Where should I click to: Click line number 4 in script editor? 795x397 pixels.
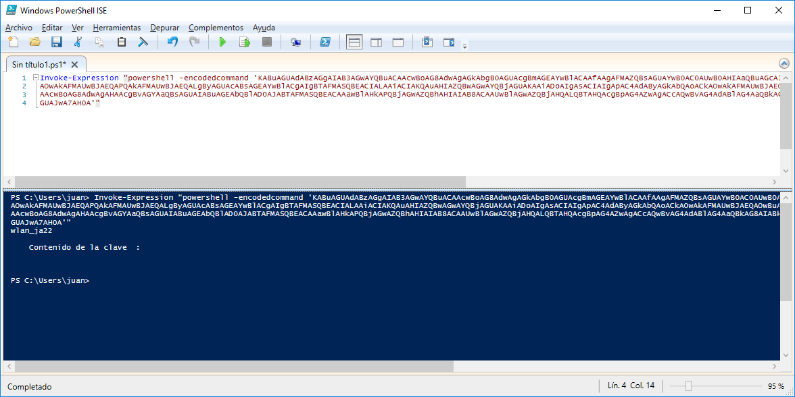[24, 103]
